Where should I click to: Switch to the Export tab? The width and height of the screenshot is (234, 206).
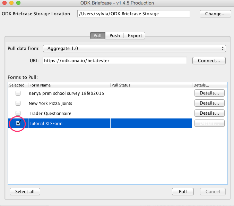coord(135,35)
